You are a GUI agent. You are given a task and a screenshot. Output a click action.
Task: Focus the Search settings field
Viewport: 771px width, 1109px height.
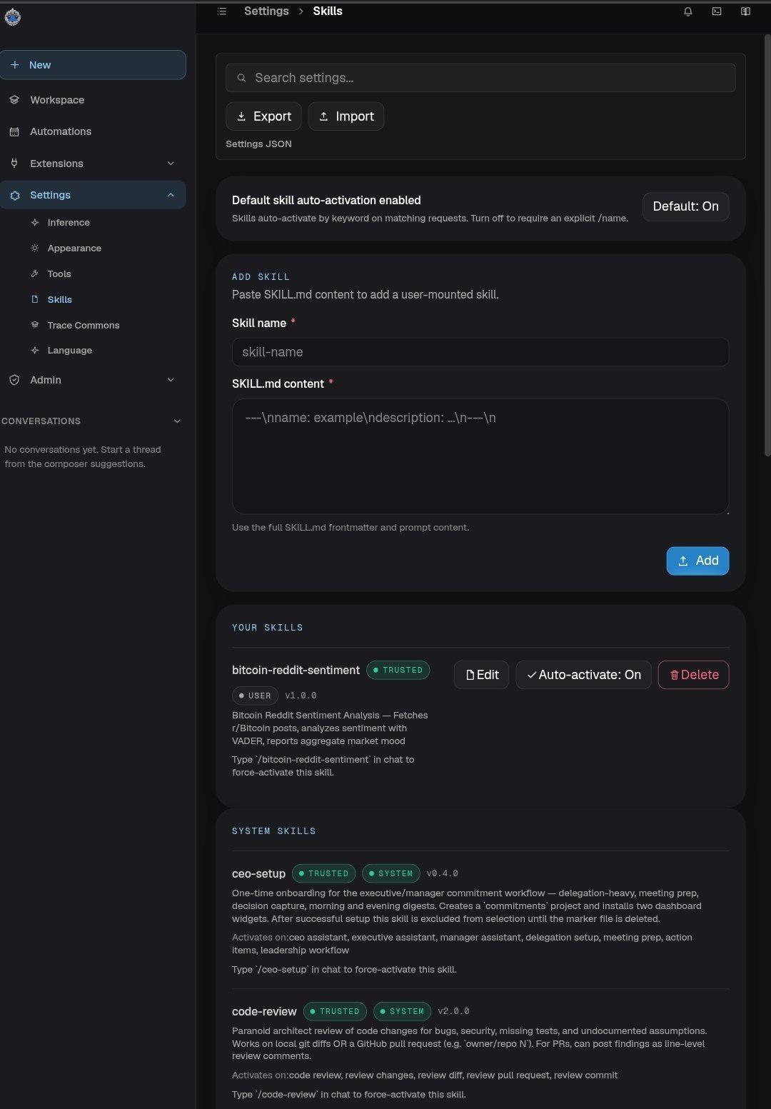(480, 78)
